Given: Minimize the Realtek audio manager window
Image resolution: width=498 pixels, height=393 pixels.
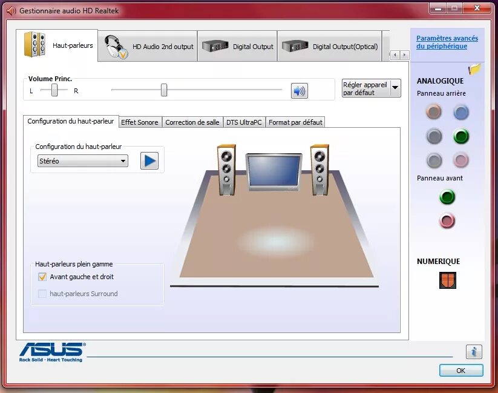Looking at the screenshot, I should tap(438, 8).
